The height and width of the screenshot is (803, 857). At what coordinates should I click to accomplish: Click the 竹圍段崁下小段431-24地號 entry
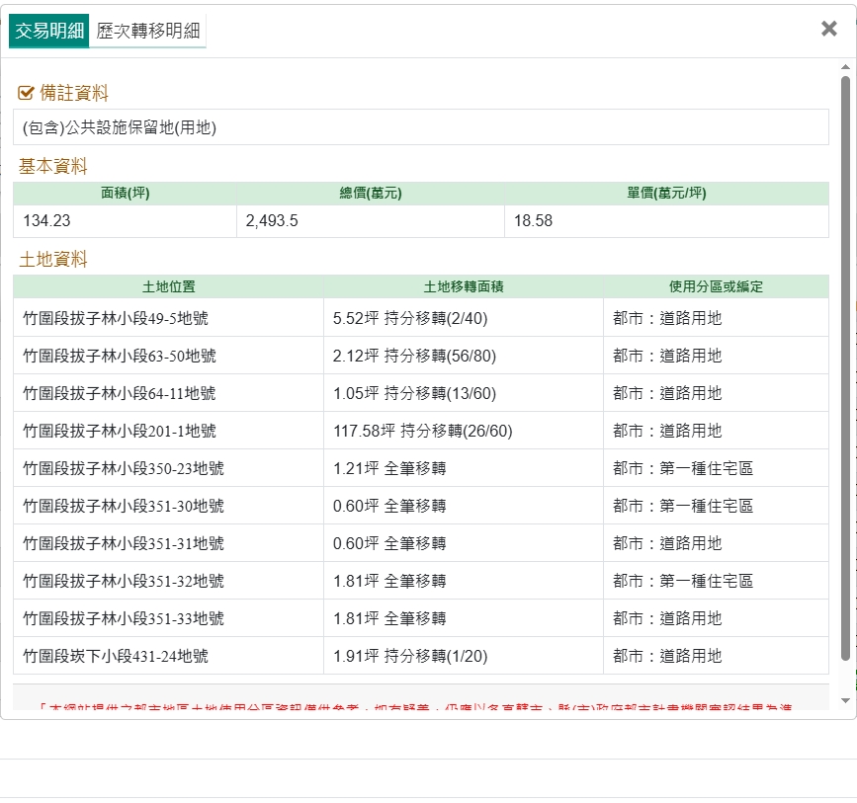(116, 657)
